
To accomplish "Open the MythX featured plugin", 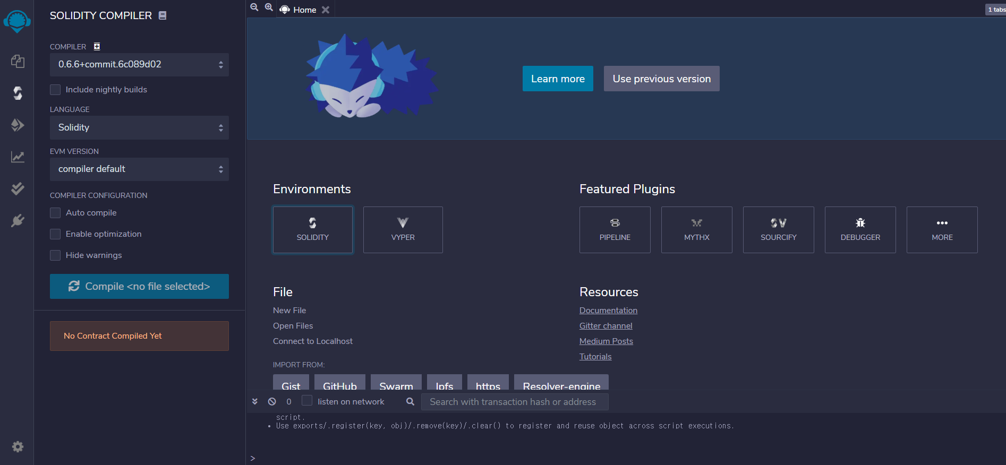I will [697, 230].
